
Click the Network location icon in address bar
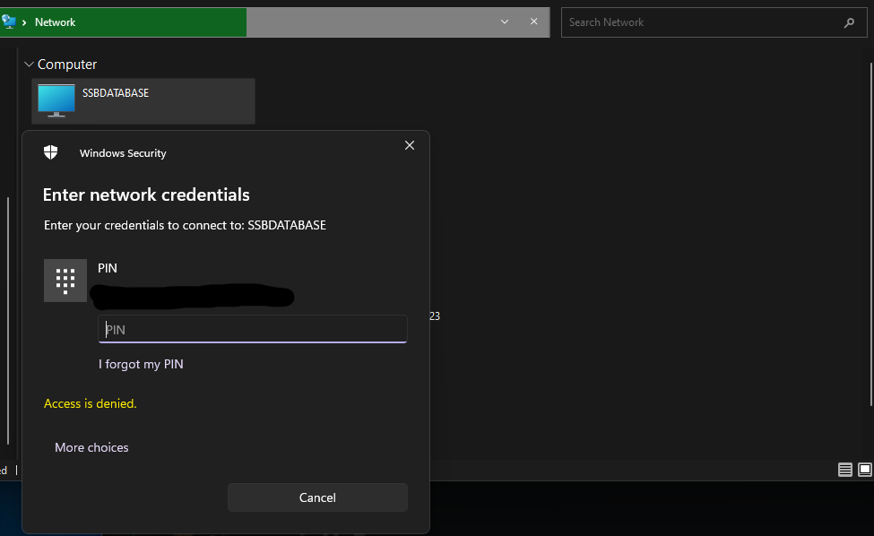tap(9, 22)
